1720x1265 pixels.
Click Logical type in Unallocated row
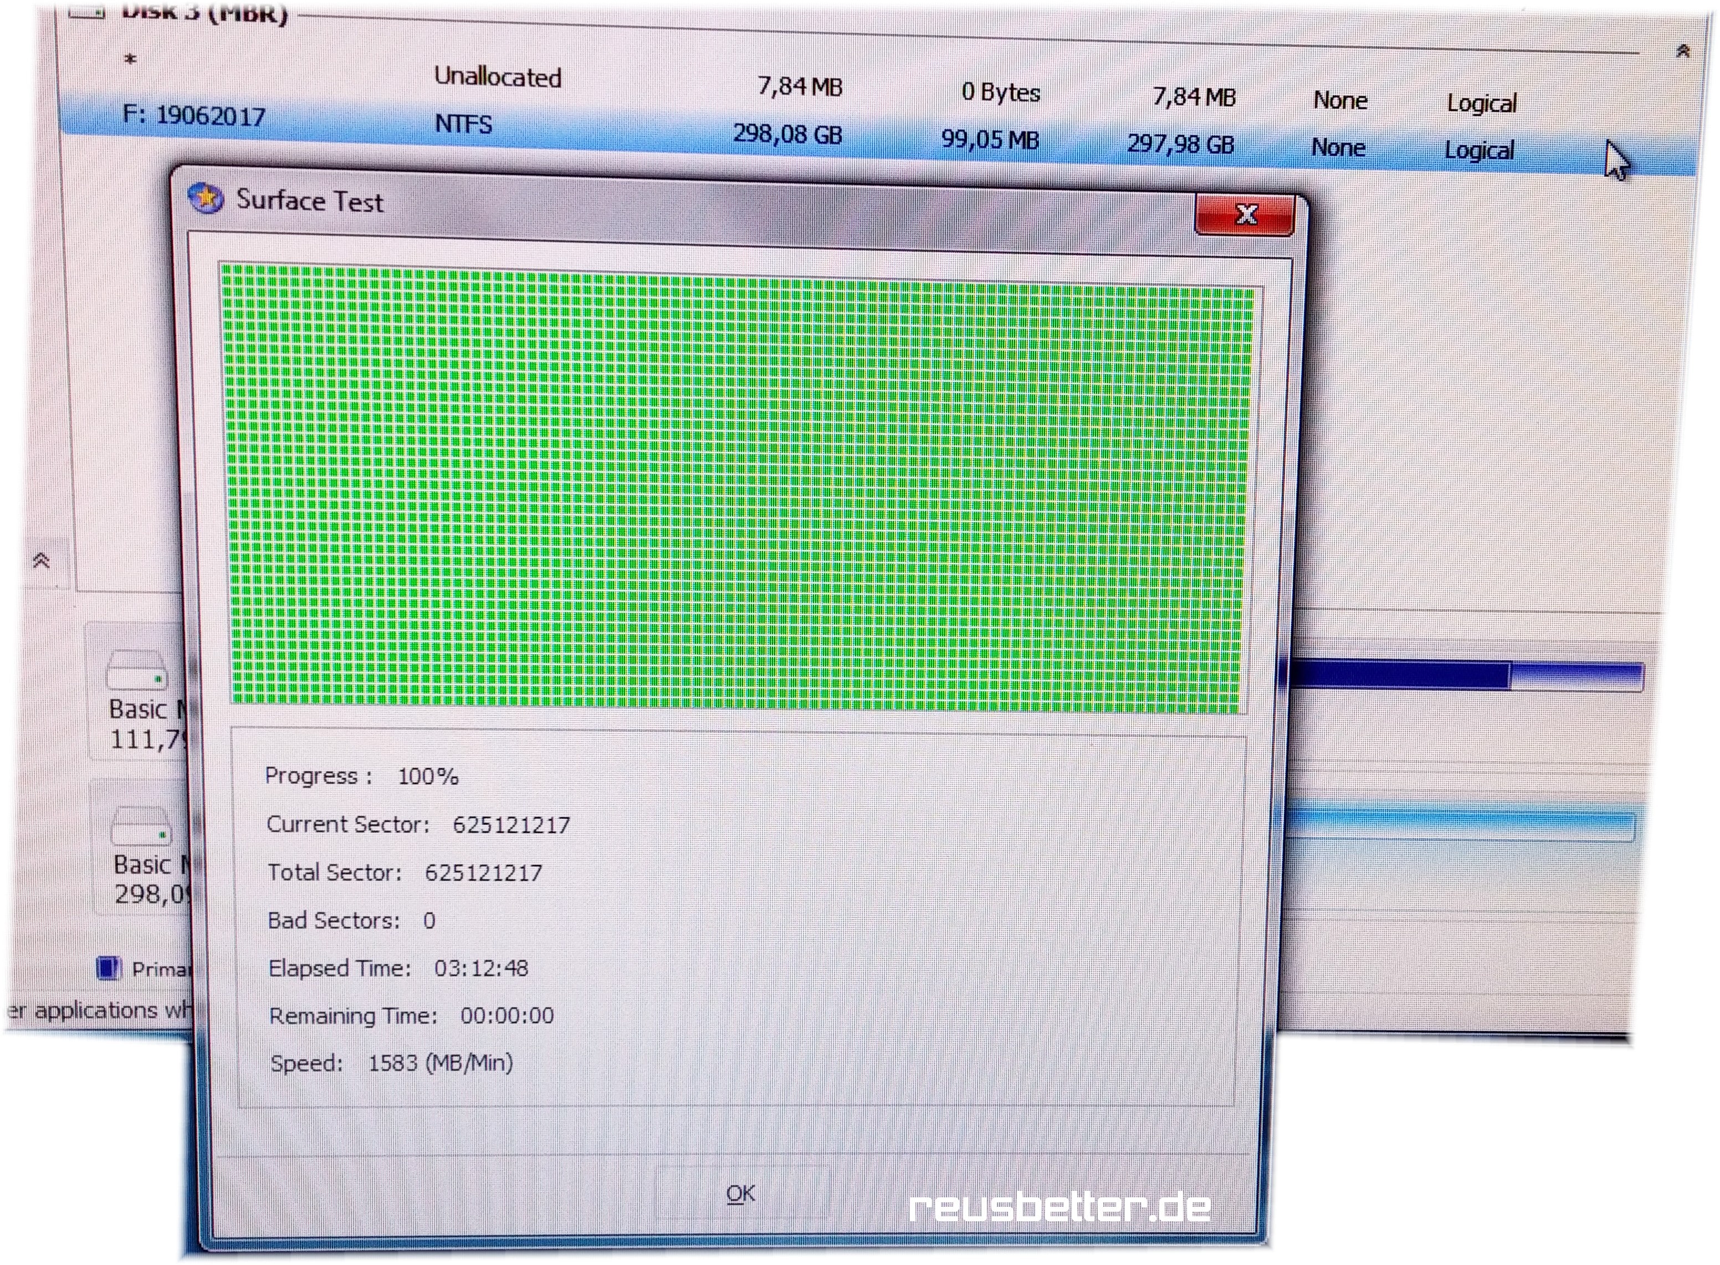(1481, 103)
